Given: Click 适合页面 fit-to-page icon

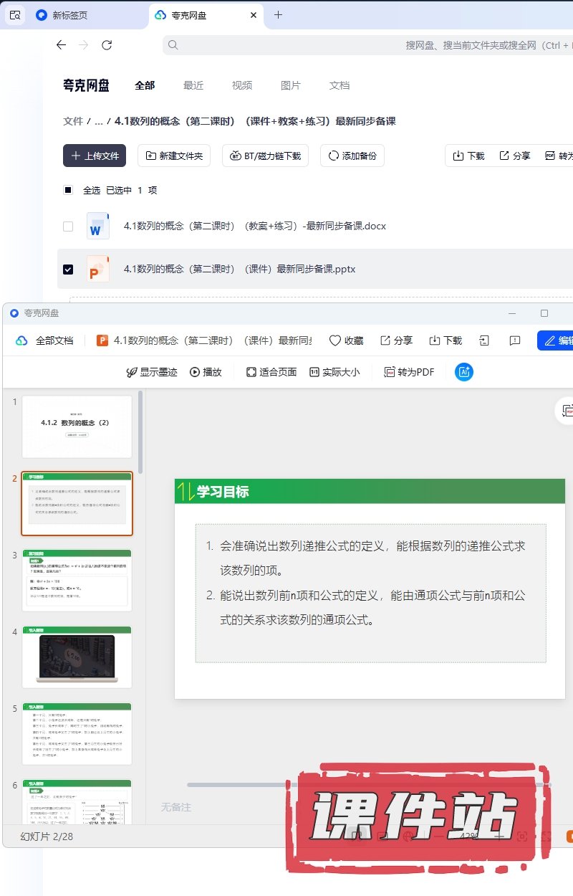Looking at the screenshot, I should point(251,372).
